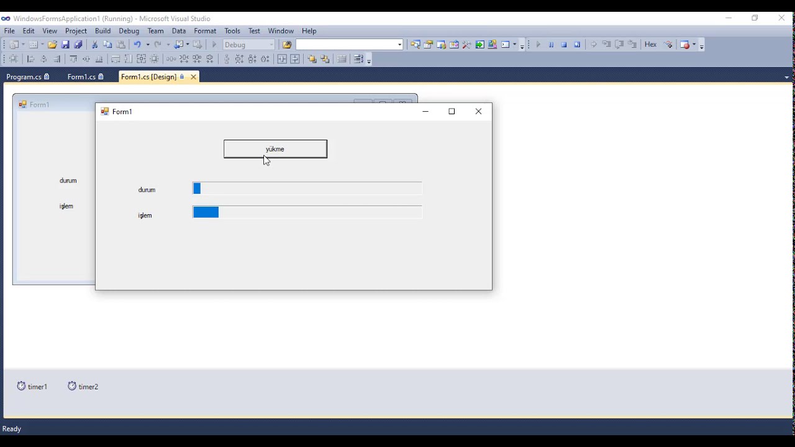Click the Paste icon in the toolbar
The image size is (795, 447).
(x=121, y=45)
